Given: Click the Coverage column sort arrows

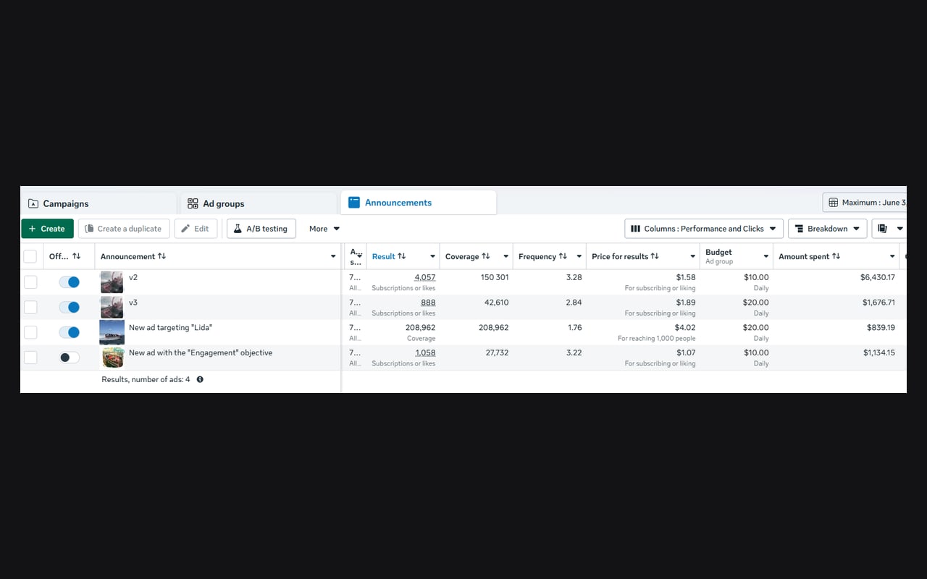Looking at the screenshot, I should [x=486, y=256].
